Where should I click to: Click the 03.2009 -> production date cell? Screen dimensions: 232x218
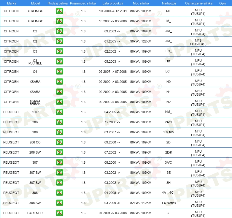point(112,203)
